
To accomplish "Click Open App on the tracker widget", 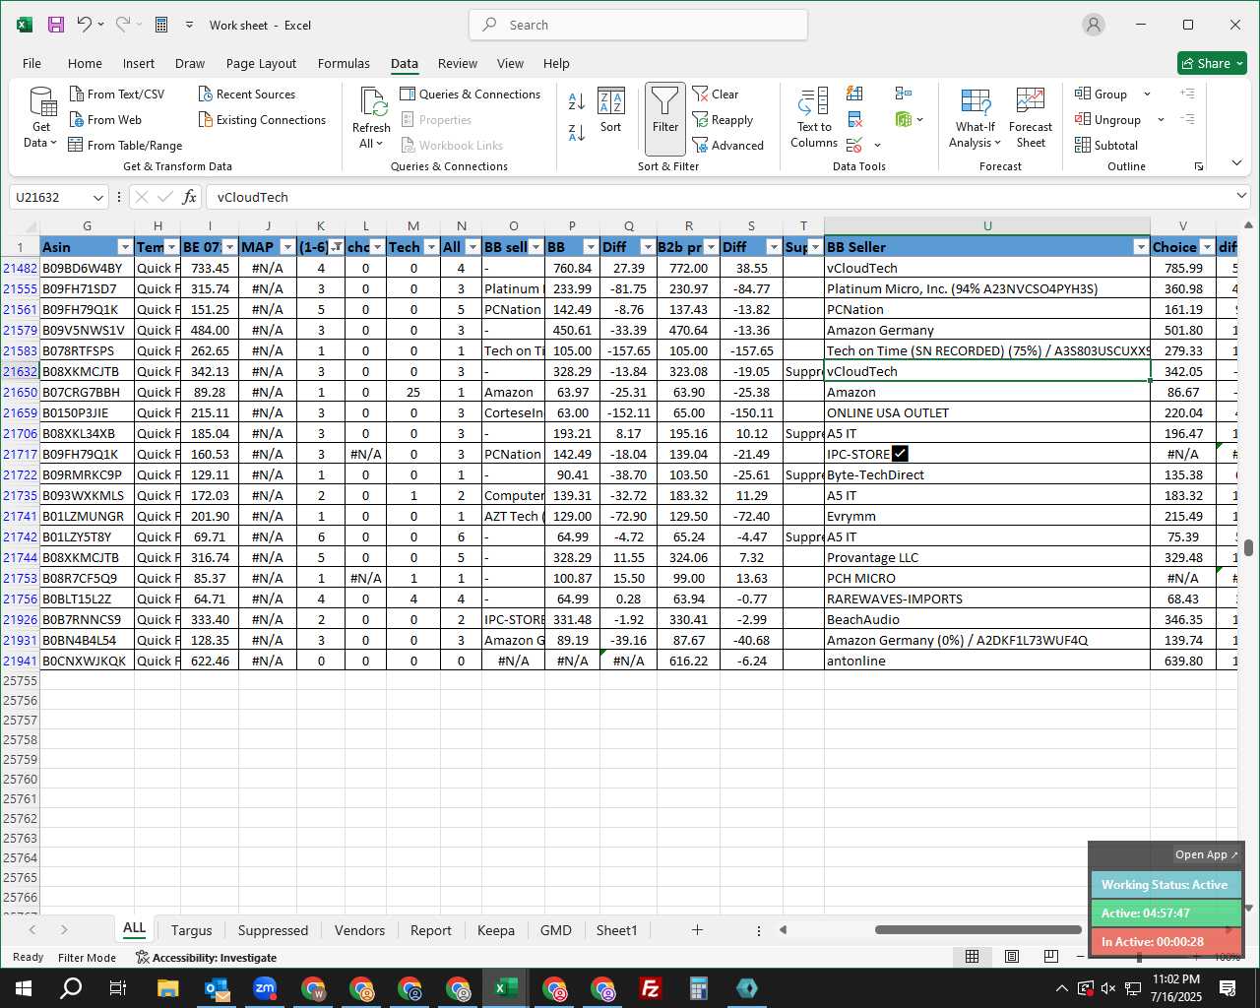I will [1206, 854].
